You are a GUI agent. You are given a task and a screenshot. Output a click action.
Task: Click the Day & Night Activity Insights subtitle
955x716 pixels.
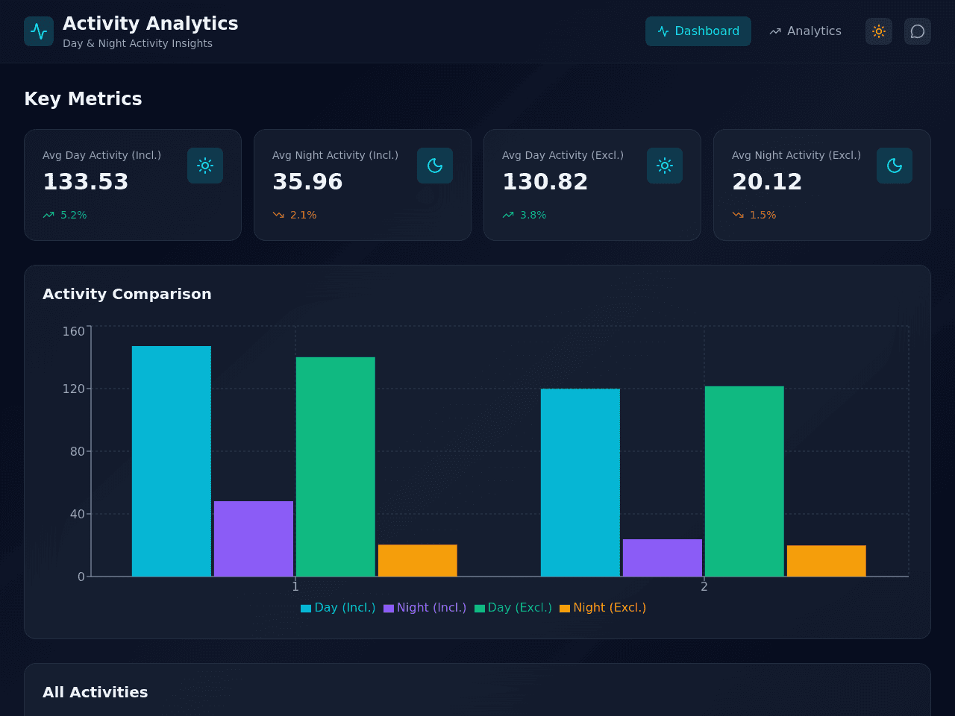click(137, 43)
